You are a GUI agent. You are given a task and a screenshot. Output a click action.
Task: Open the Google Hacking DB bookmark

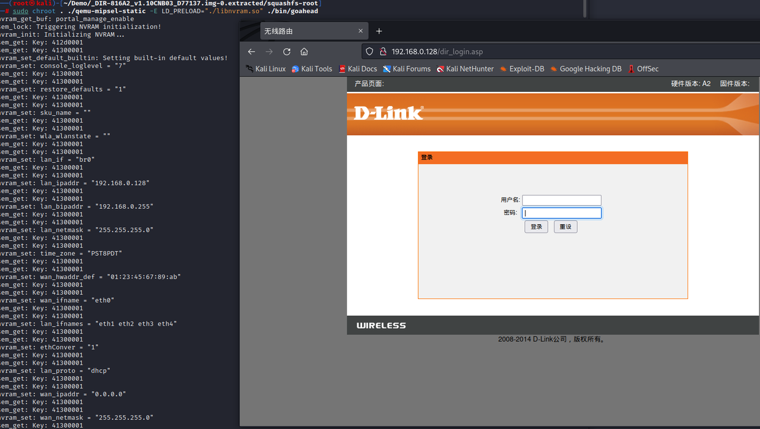point(585,69)
